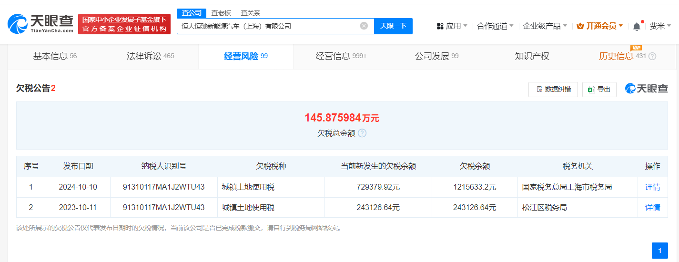Click the 2023-10-11 date cell
This screenshot has width=679, height=262.
point(78,208)
